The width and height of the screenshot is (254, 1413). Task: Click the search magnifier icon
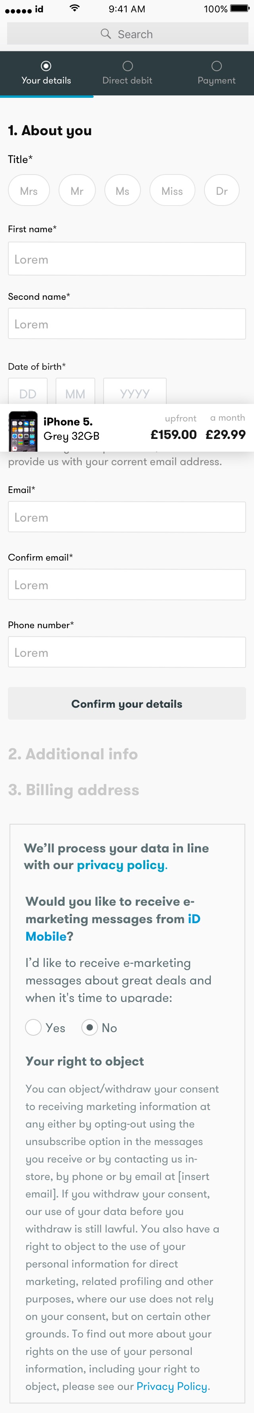coord(106,34)
